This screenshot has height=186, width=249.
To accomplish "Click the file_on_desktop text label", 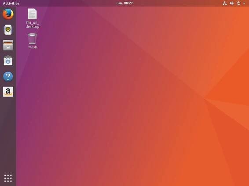I will click(33, 25).
